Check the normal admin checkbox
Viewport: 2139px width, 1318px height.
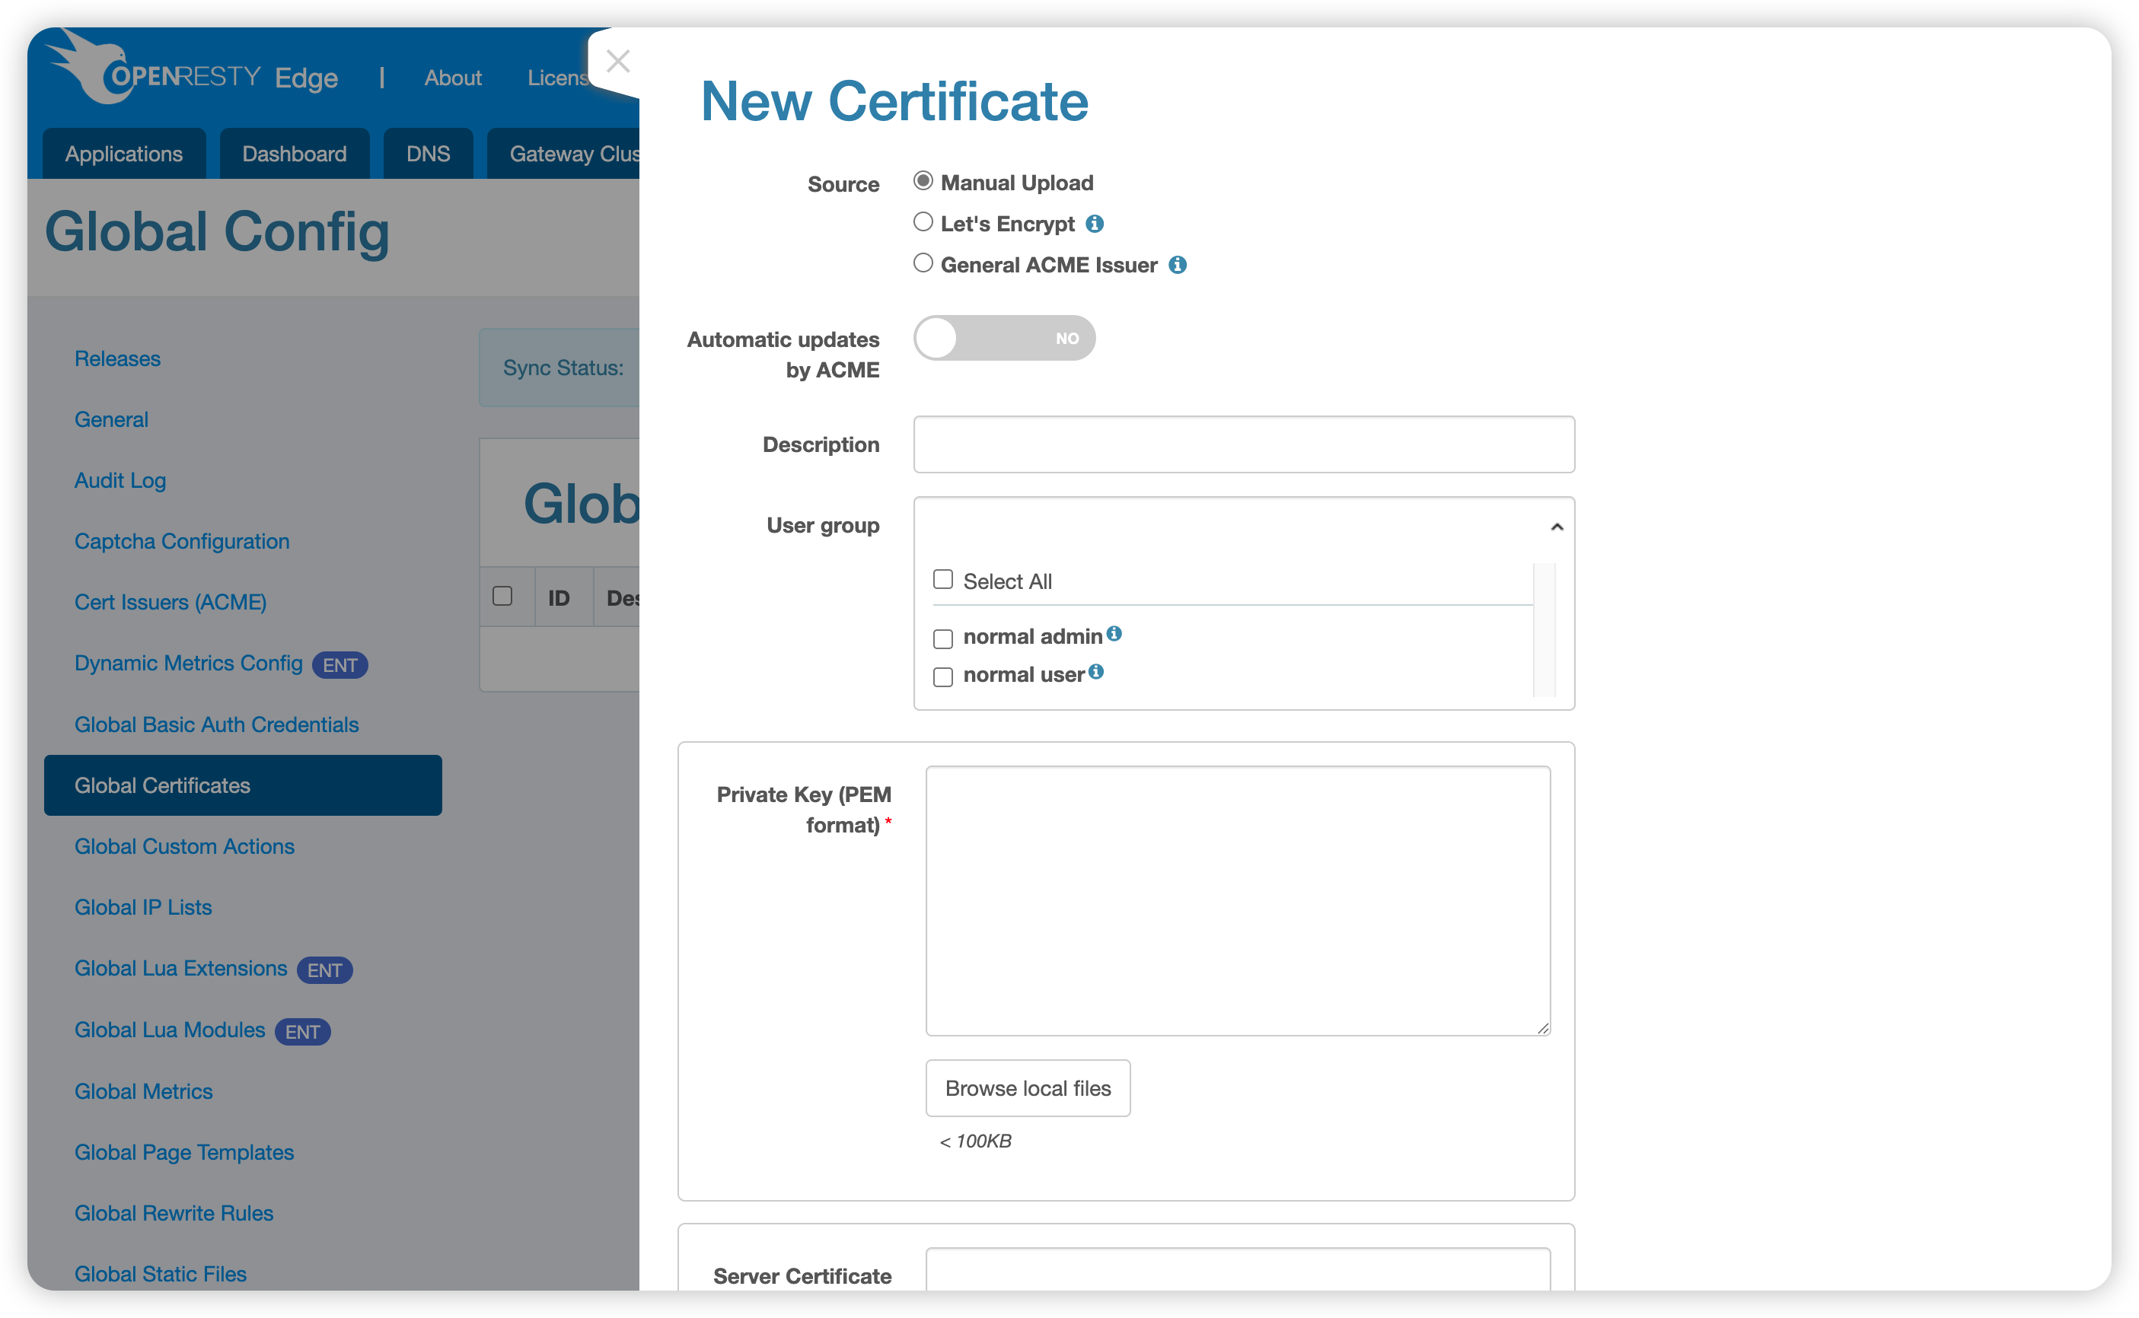pyautogui.click(x=942, y=639)
